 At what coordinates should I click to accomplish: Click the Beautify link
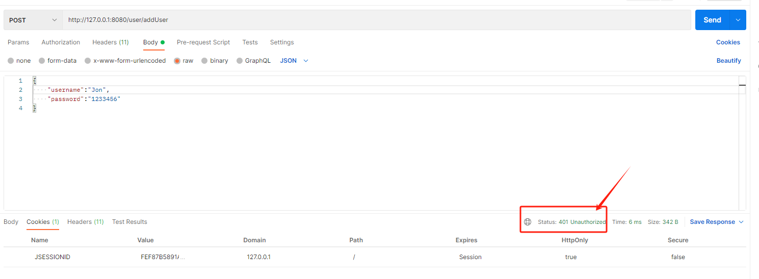(728, 61)
